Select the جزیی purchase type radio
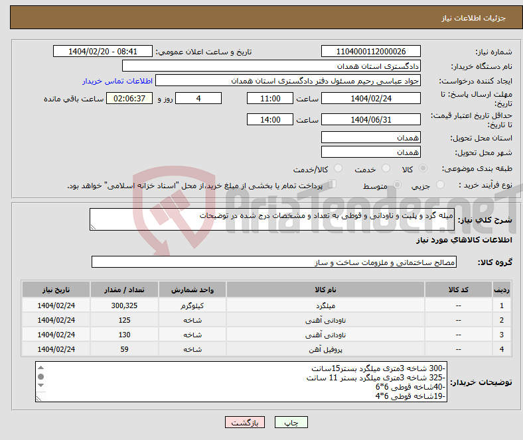The height and width of the screenshot is (440, 523). 440,185
